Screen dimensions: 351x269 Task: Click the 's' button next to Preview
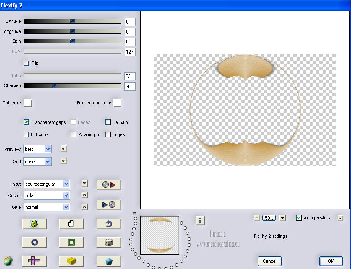pyautogui.click(x=64, y=148)
